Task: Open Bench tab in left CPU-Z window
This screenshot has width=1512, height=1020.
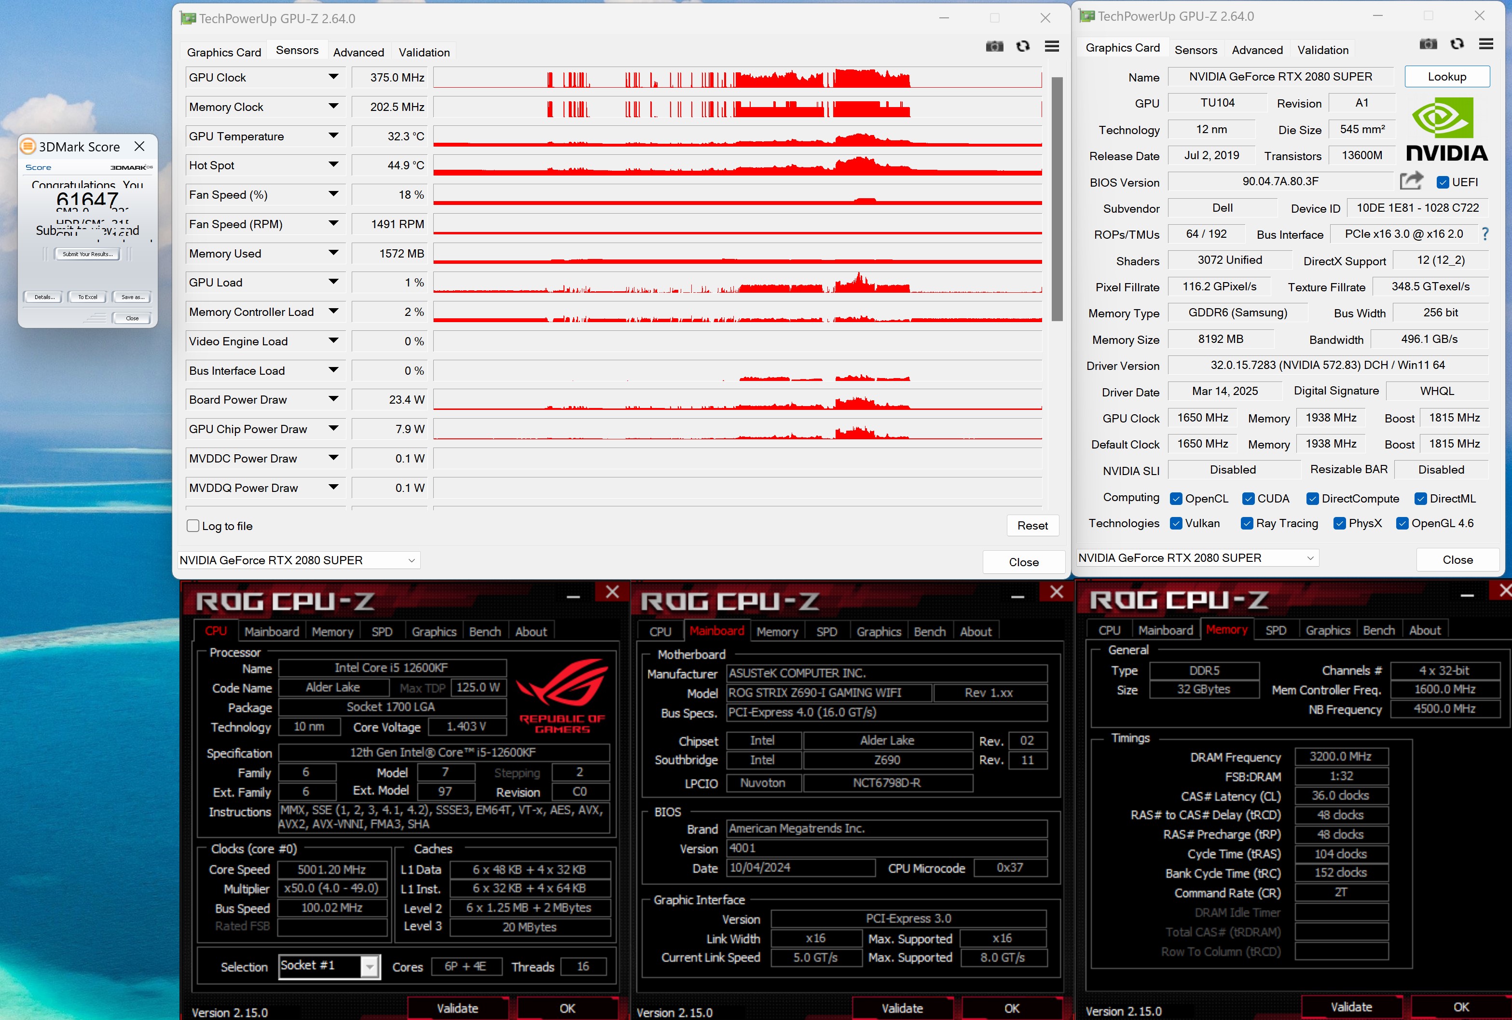Action: [x=485, y=632]
